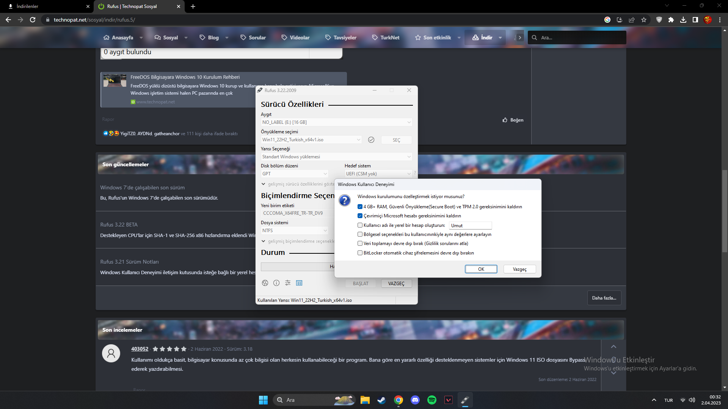728x409 pixels.
Task: Open the İndir navigation menu
Action: click(x=486, y=37)
